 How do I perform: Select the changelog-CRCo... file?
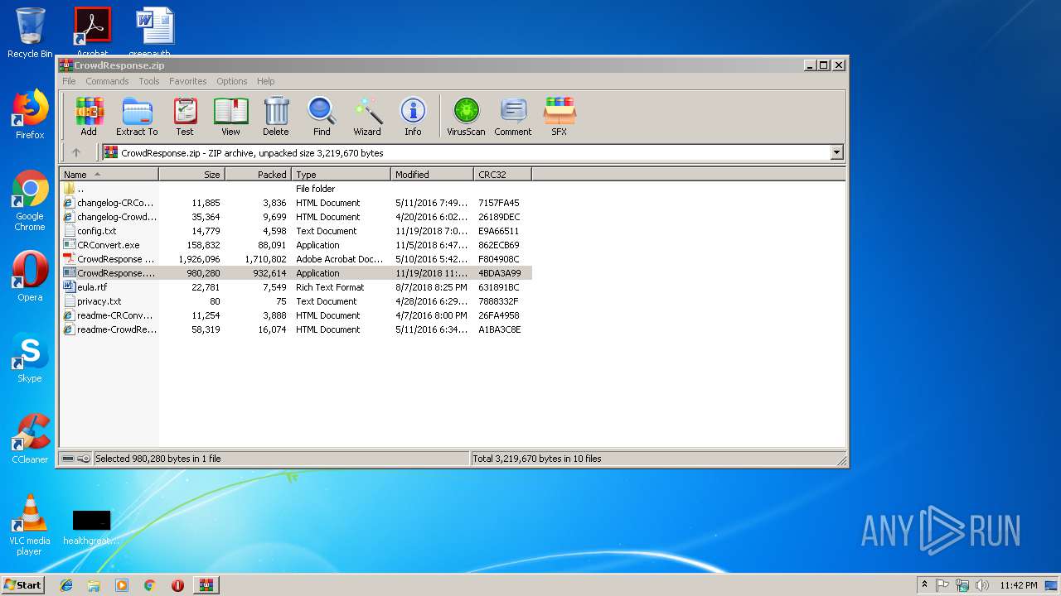tap(296, 203)
